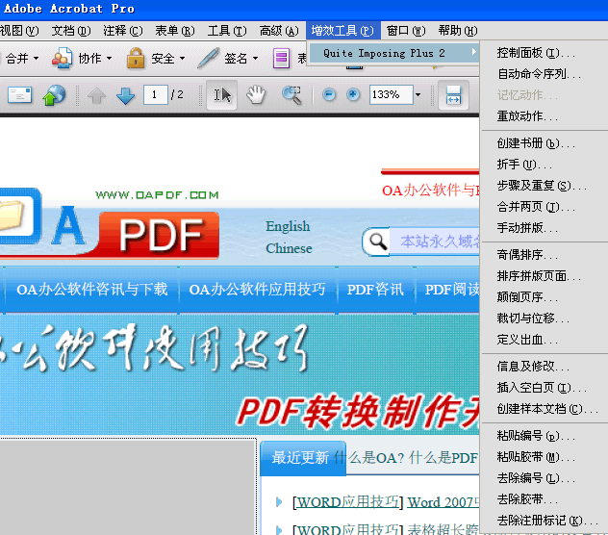Choose 裁切与位移... menu entry
This screenshot has height=535, width=608.
(545, 318)
